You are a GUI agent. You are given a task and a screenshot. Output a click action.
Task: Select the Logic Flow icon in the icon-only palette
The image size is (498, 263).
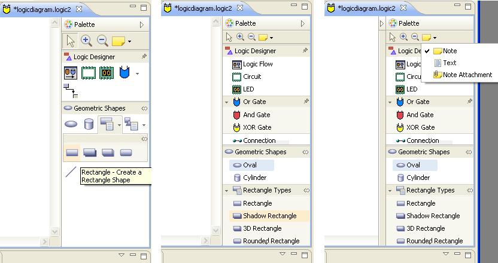[x=71, y=73]
